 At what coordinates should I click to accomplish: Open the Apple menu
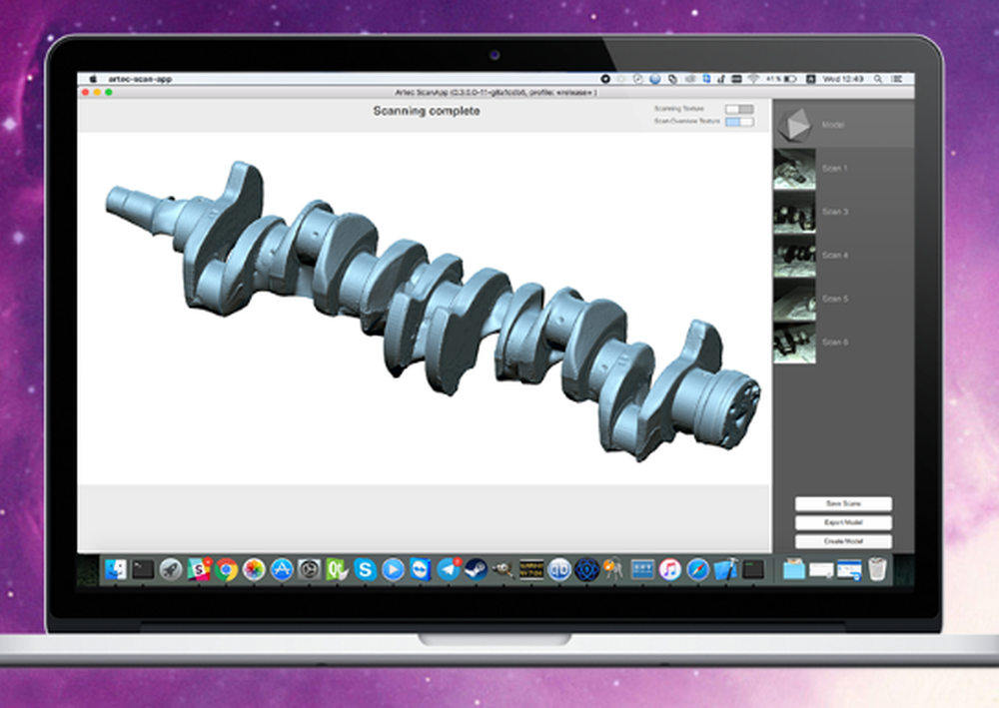point(93,79)
